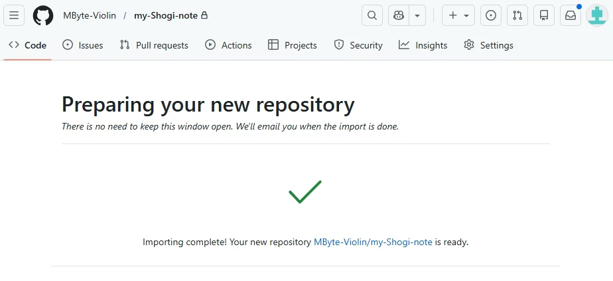Click the Preparing your new repository heading
This screenshot has height=281, width=613.
click(x=208, y=105)
